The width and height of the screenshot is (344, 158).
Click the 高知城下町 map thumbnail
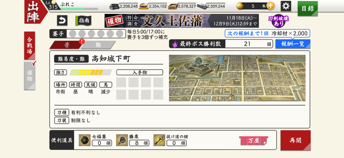[x=237, y=78]
